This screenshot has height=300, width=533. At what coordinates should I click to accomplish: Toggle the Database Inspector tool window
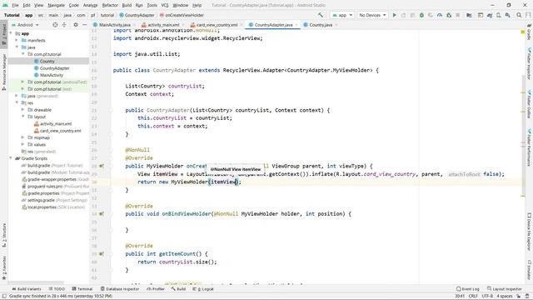(x=120, y=289)
